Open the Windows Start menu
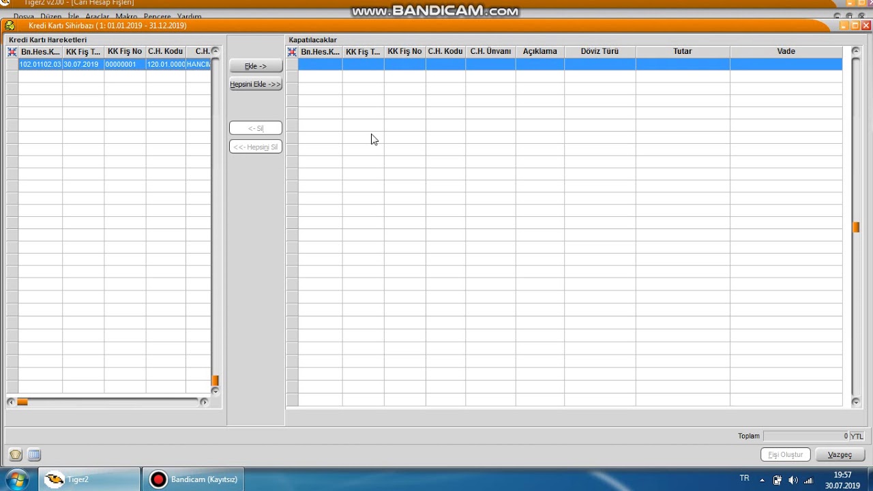Image resolution: width=873 pixels, height=491 pixels. pyautogui.click(x=16, y=479)
